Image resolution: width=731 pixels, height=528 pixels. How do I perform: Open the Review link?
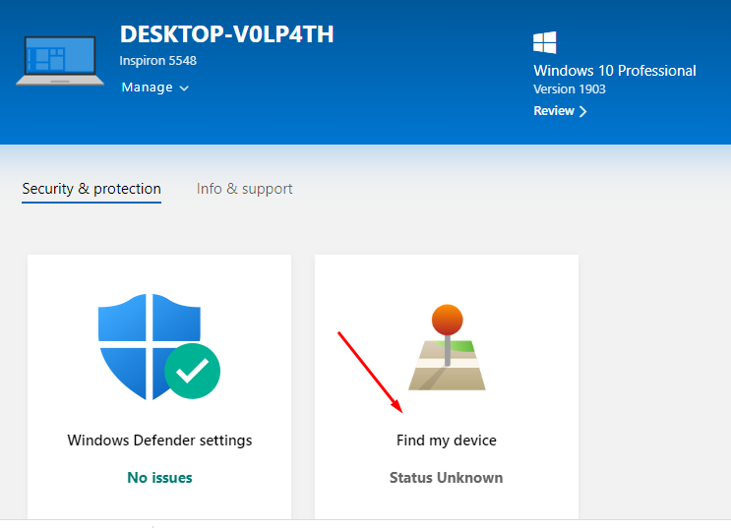pos(560,111)
